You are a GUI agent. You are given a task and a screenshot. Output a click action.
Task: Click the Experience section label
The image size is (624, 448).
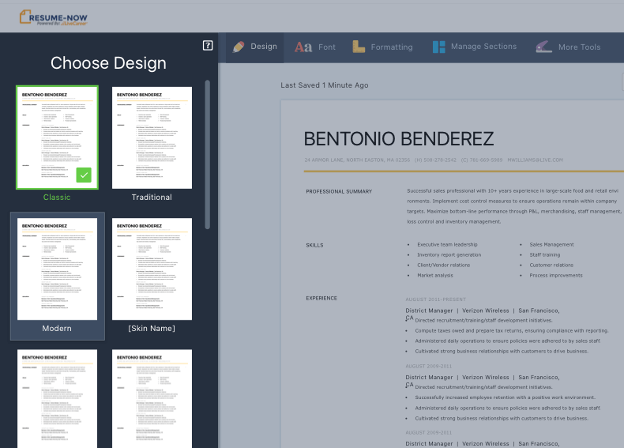click(321, 299)
